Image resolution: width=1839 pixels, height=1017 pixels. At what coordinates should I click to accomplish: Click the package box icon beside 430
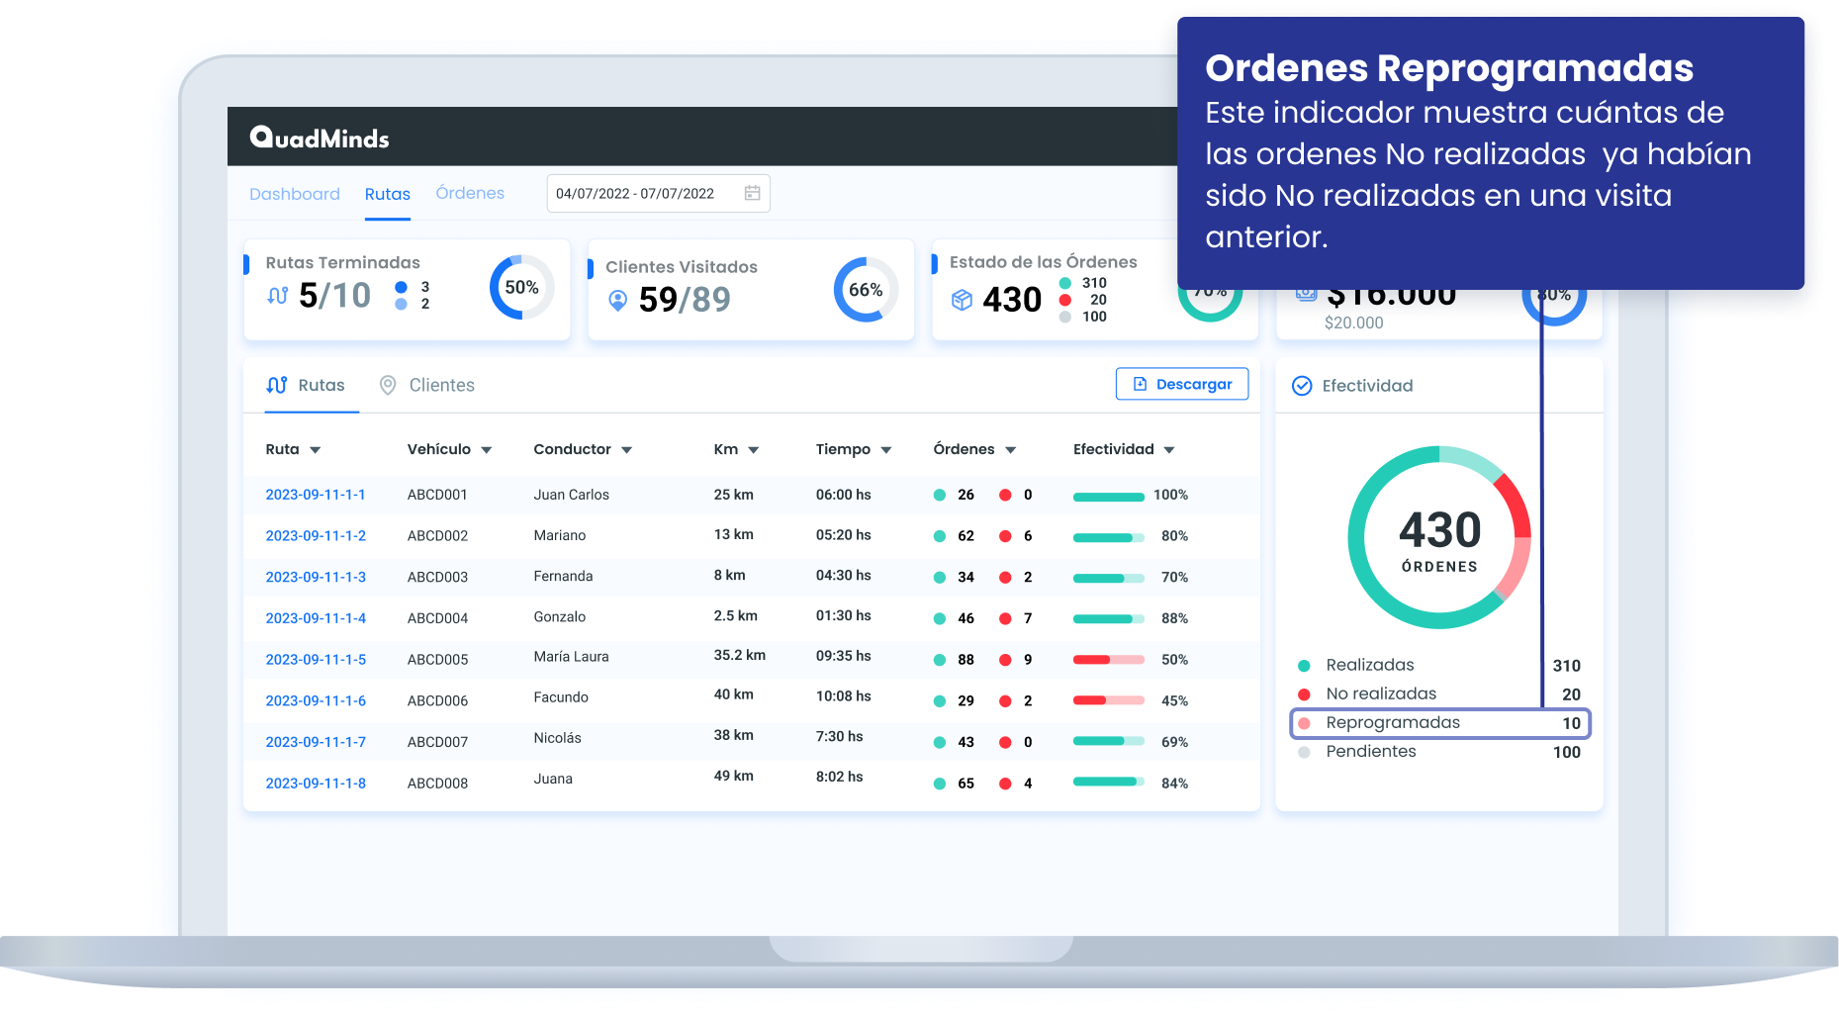coord(962,300)
